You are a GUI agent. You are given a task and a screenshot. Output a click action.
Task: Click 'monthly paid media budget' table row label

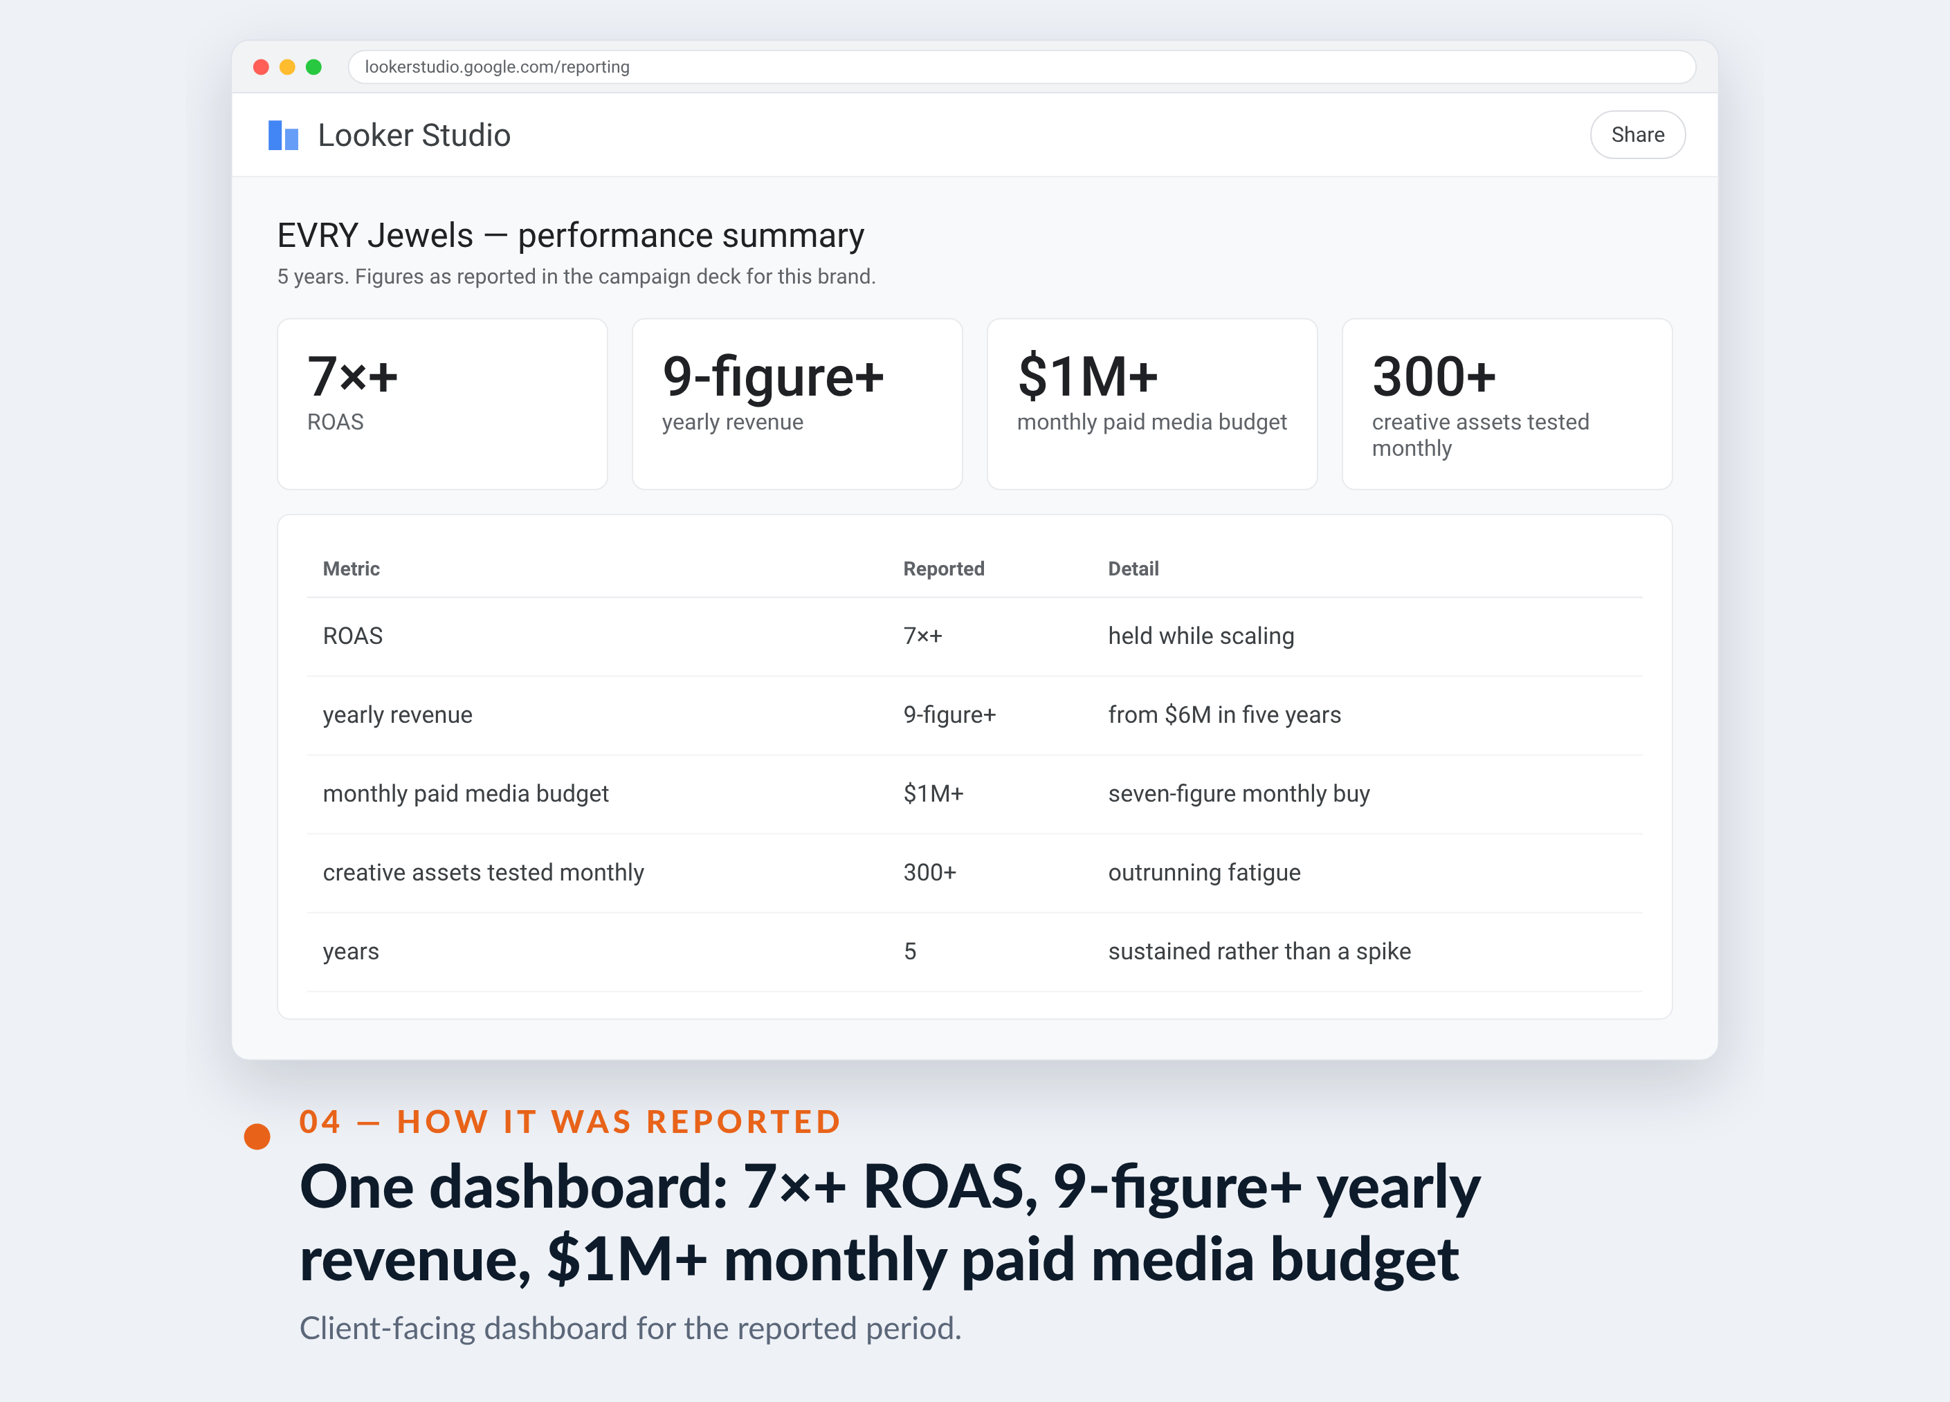465,794
